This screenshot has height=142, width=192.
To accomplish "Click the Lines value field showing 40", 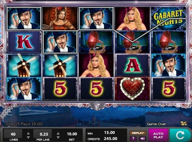I will click(13, 134).
